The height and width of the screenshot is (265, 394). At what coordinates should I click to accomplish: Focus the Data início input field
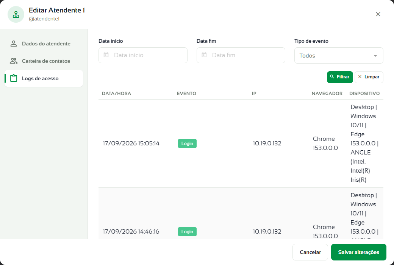(x=143, y=55)
